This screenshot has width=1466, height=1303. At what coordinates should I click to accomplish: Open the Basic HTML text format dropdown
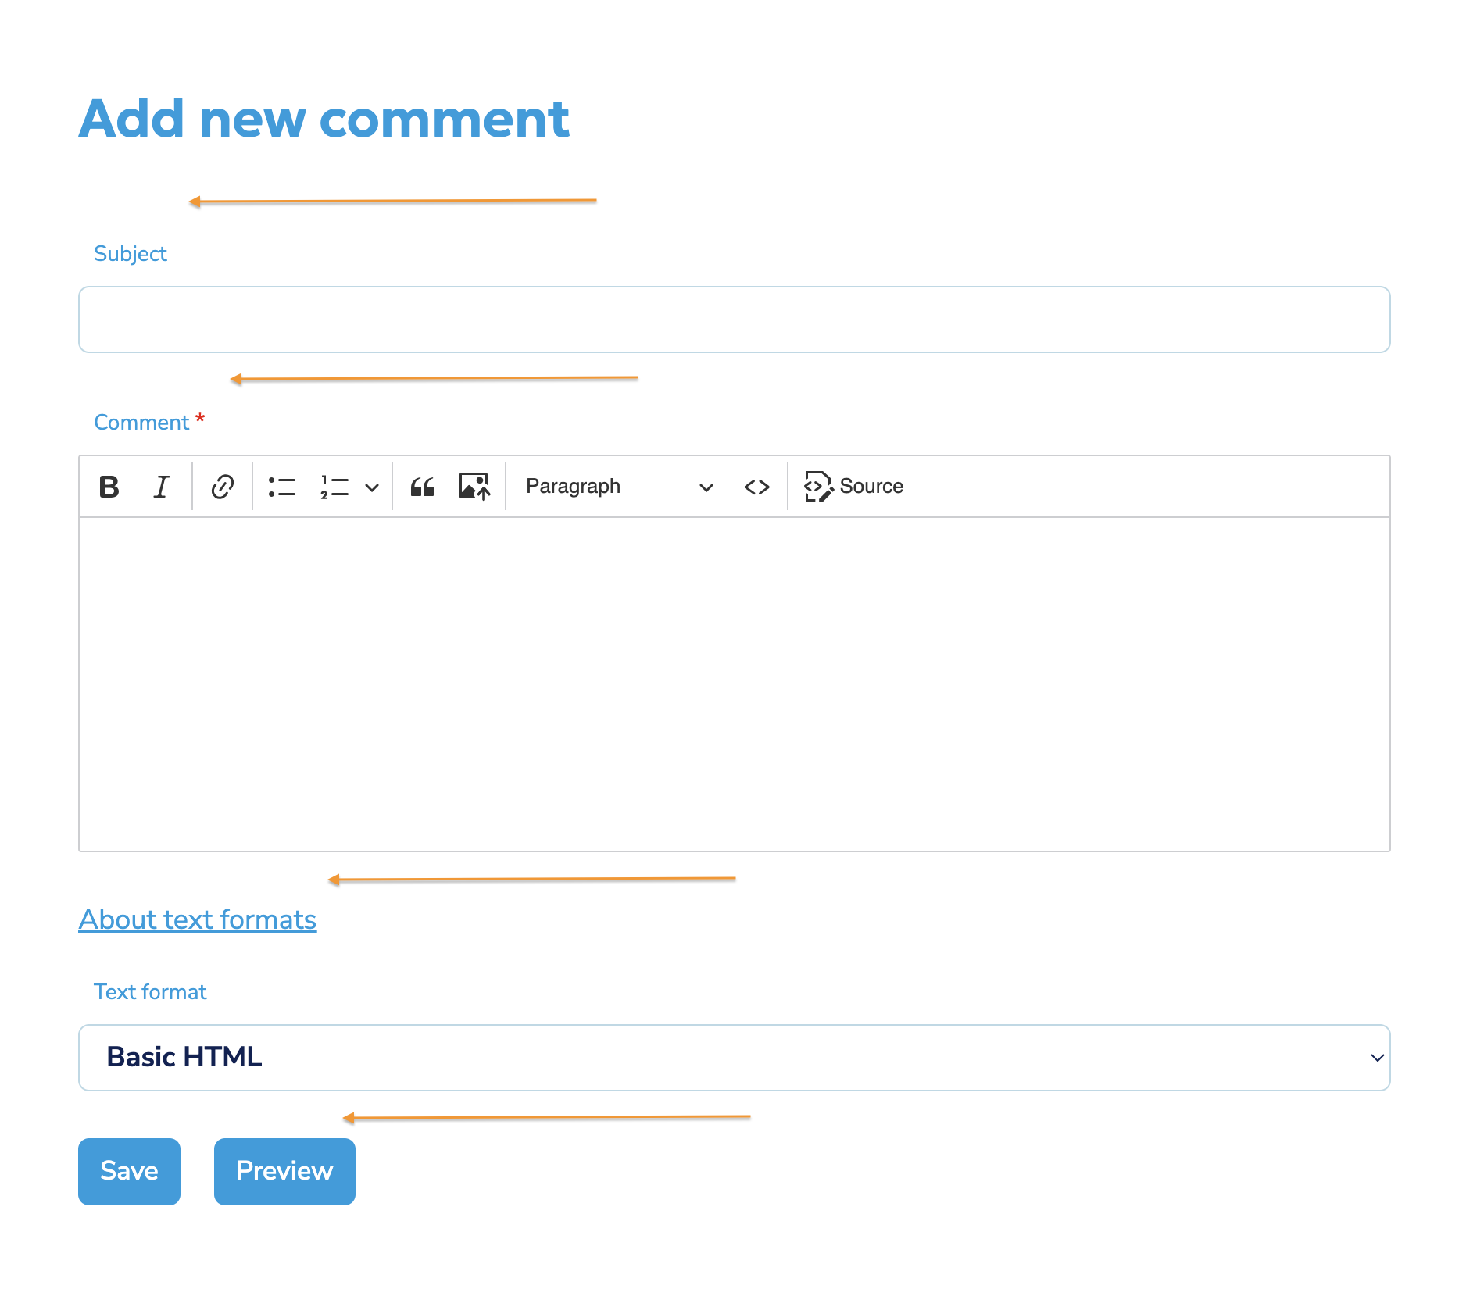click(x=733, y=1057)
